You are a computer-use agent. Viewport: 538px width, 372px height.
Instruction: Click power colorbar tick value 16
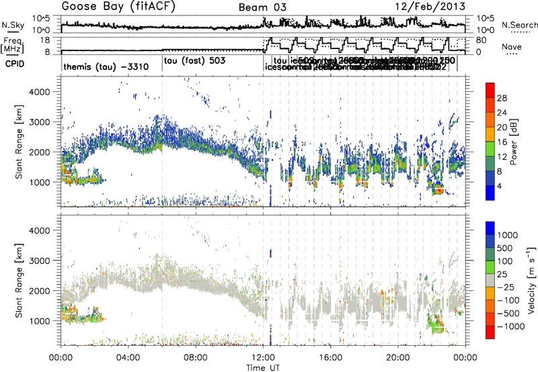(x=502, y=142)
